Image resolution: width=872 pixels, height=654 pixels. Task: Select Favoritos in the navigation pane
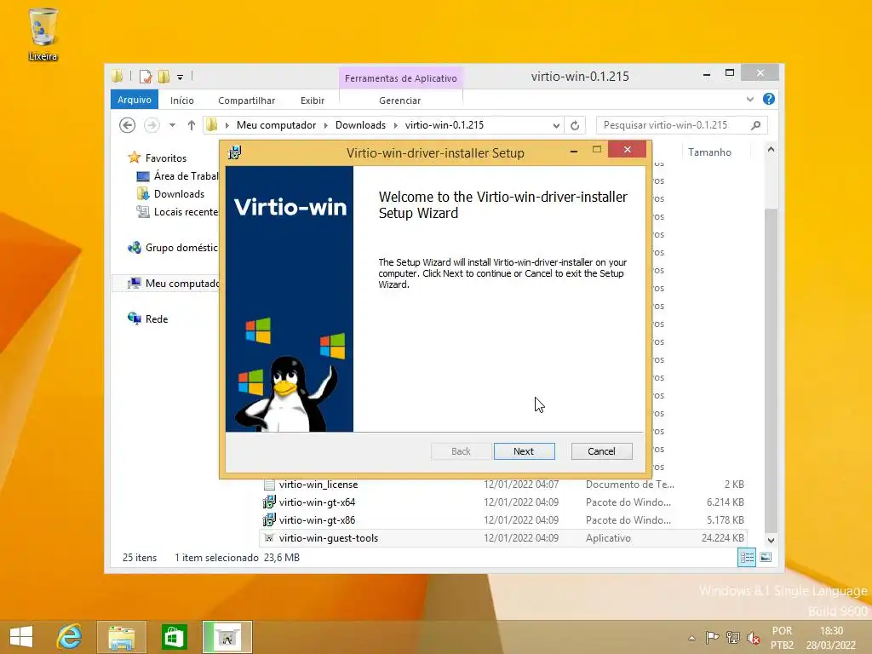166,158
